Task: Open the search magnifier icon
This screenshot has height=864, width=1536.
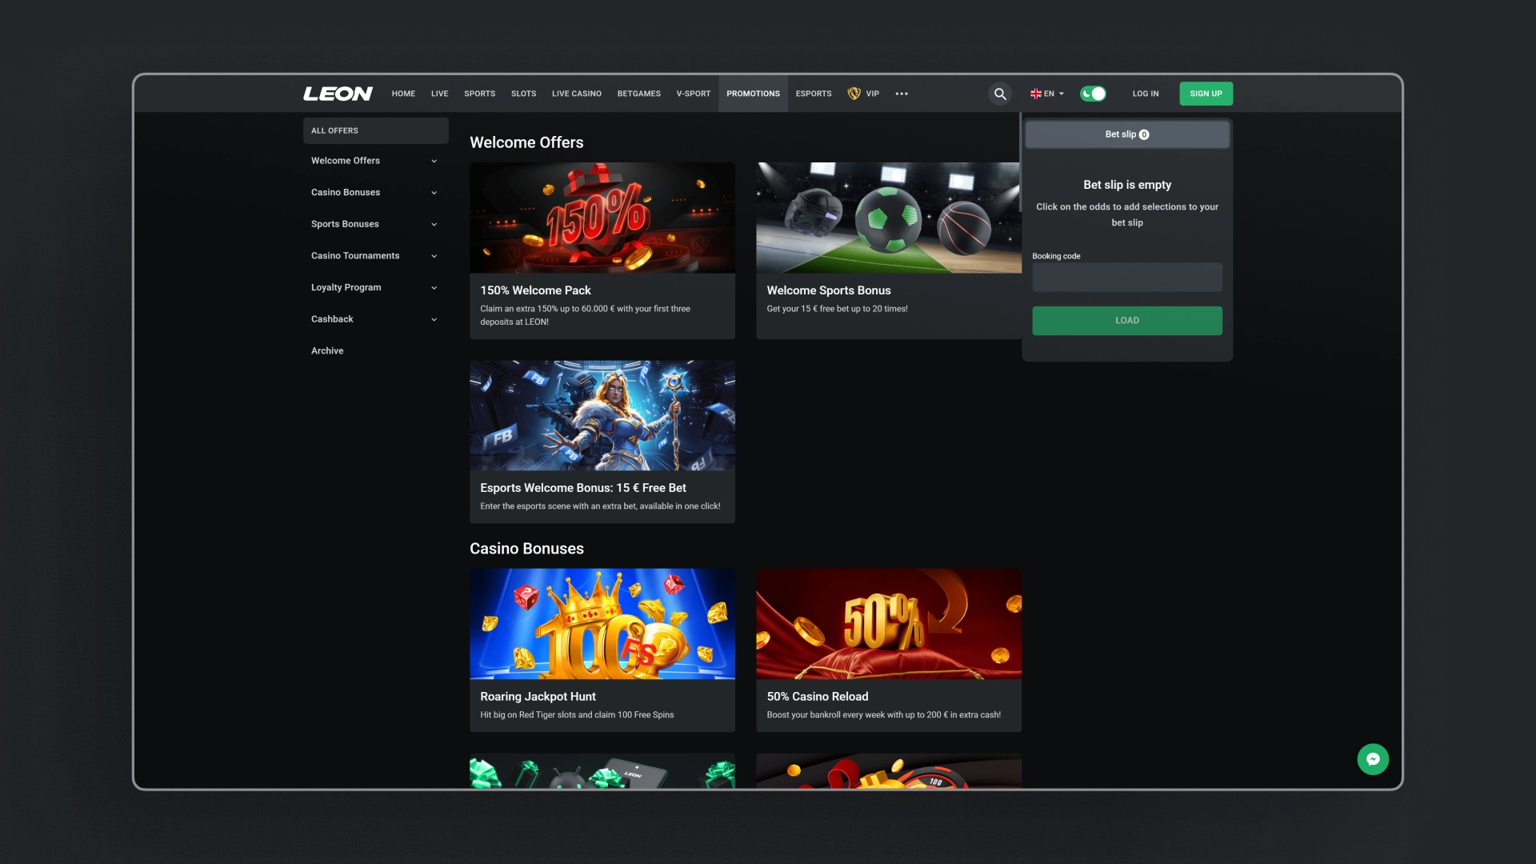Action: point(1000,94)
